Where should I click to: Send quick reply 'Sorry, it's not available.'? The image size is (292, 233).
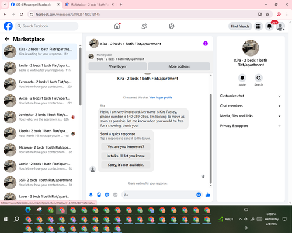(x=126, y=165)
